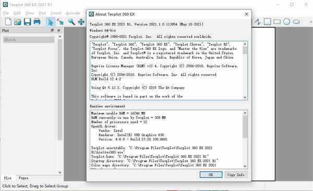313x191 pixels.
Task: Click the OK button in About dialog
Action: (x=211, y=175)
